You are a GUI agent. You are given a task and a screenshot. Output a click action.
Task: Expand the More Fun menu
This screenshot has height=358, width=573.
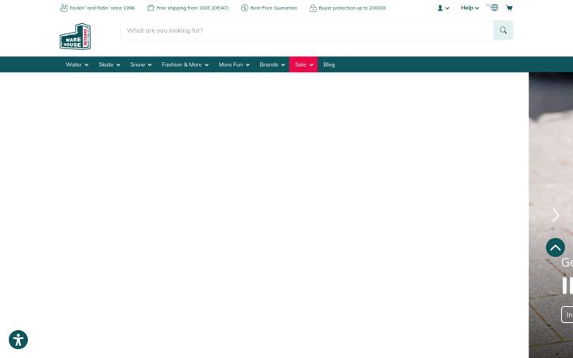point(234,64)
